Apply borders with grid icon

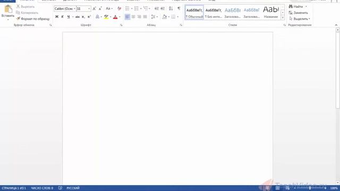pos(173,16)
